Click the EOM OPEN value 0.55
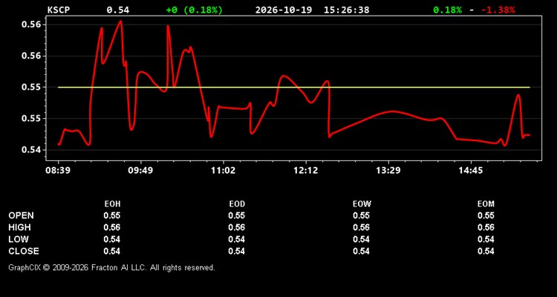 (x=486, y=215)
